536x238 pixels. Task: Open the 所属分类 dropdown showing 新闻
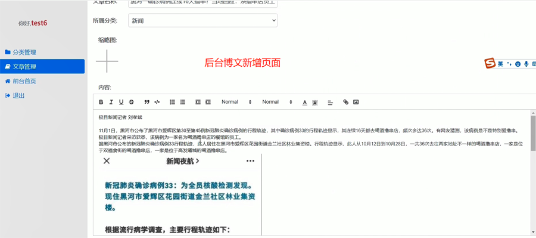click(x=202, y=20)
